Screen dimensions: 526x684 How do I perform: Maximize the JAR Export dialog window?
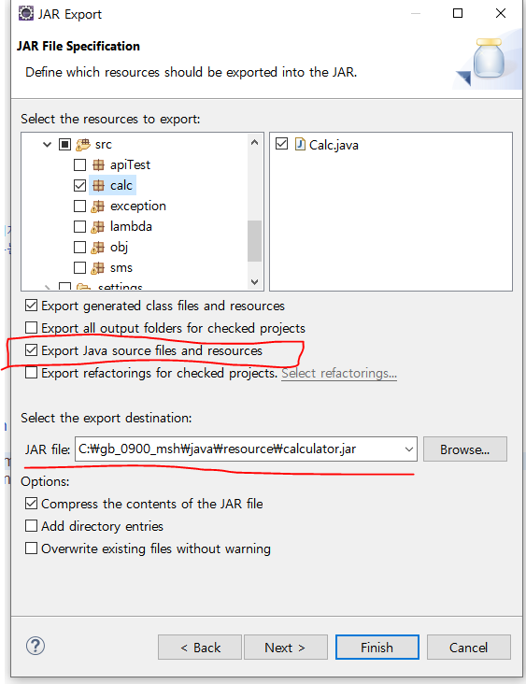click(x=458, y=13)
